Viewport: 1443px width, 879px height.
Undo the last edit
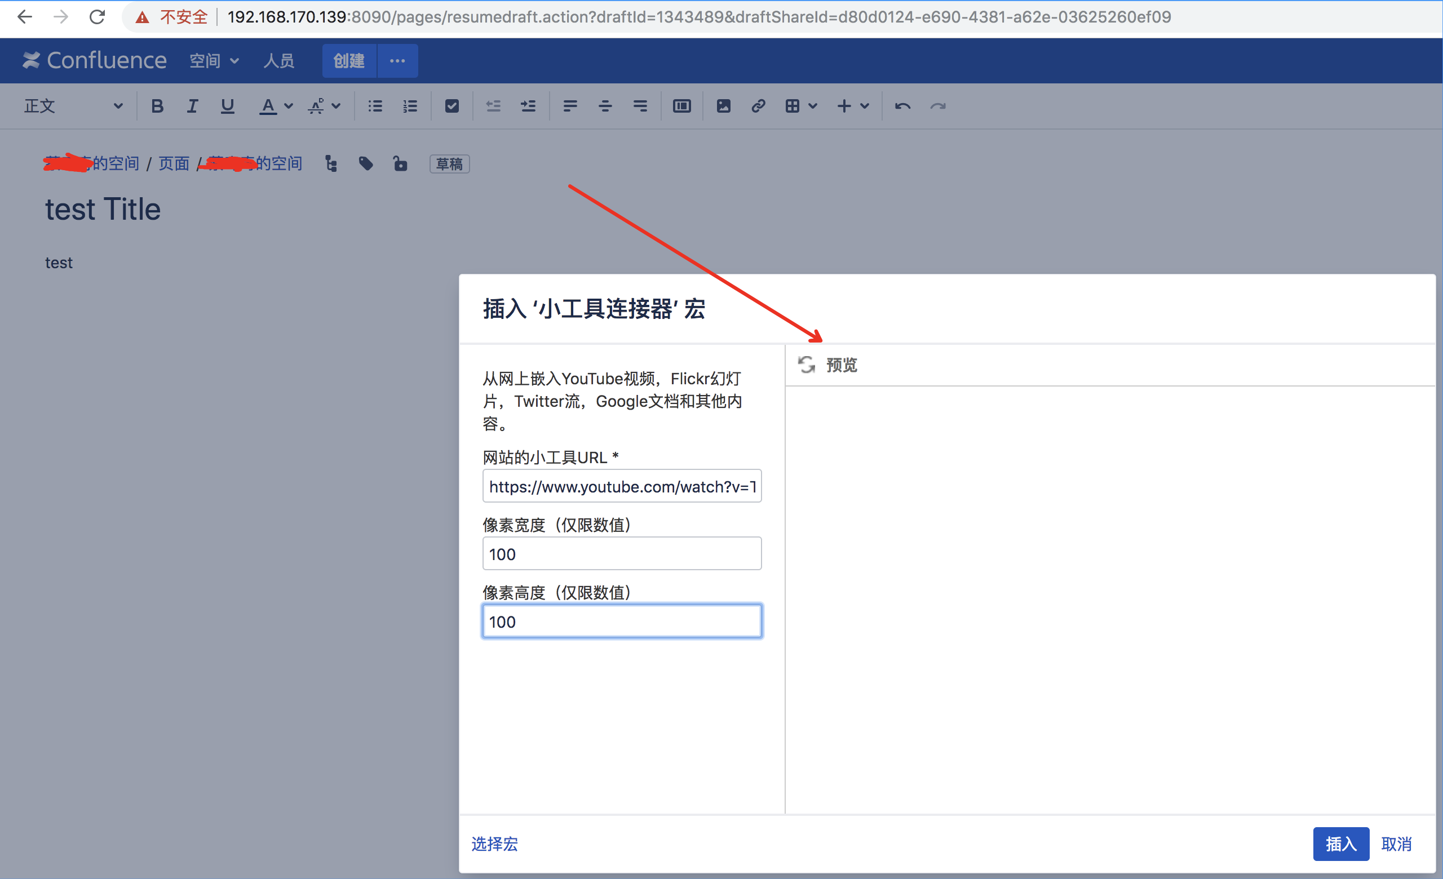(x=902, y=106)
